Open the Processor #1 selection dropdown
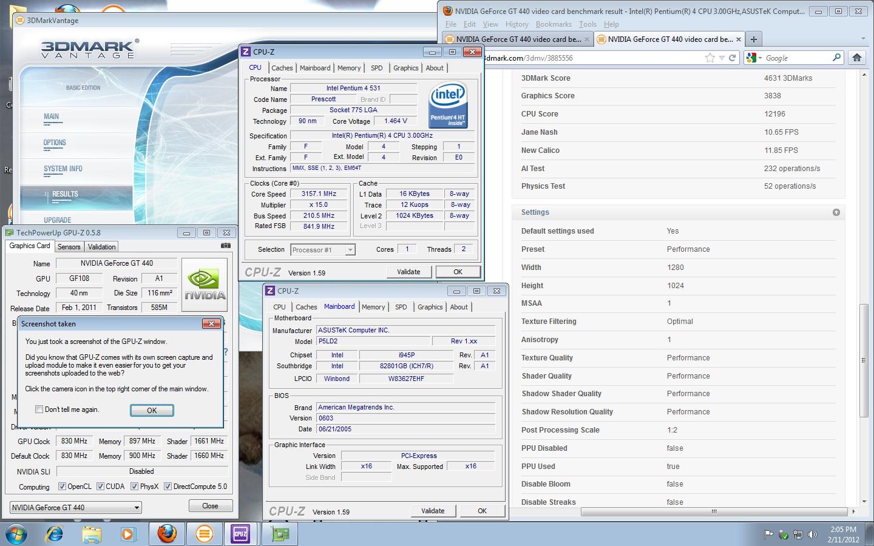This screenshot has width=874, height=546. (323, 249)
